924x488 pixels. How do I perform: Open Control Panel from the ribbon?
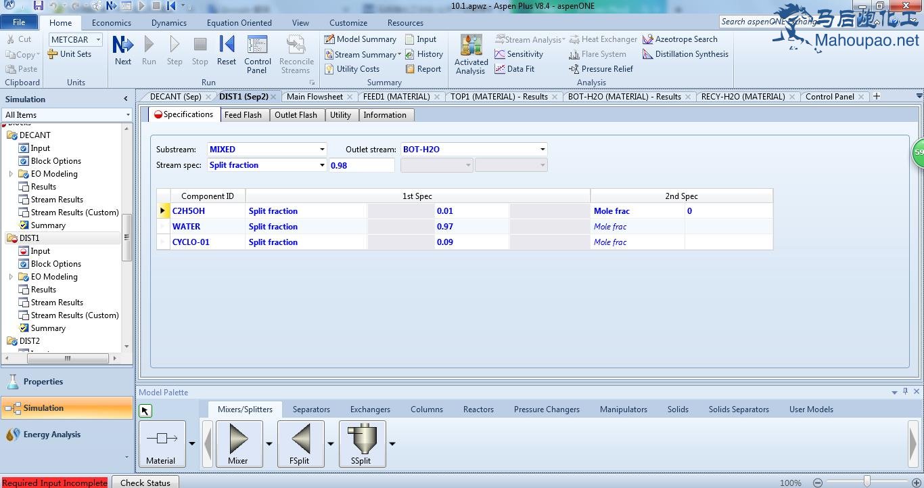258,54
